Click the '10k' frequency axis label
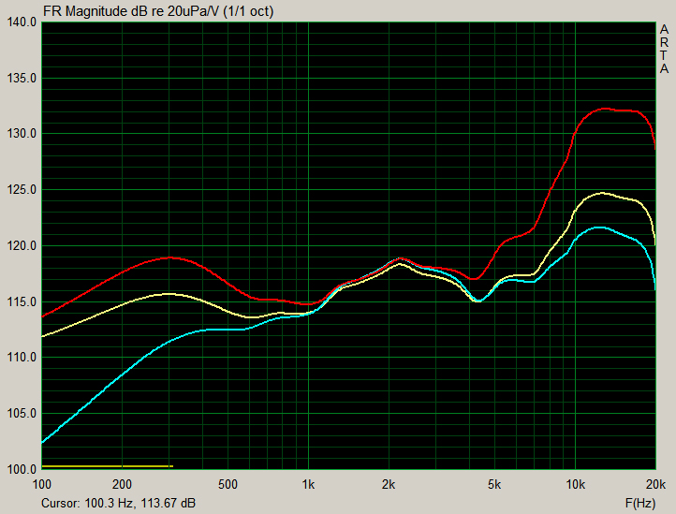This screenshot has width=676, height=514. (x=575, y=485)
